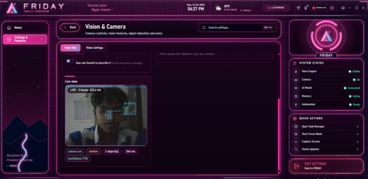
Task: Toggle Also ask Gemini to describe it
Action: click(70, 61)
